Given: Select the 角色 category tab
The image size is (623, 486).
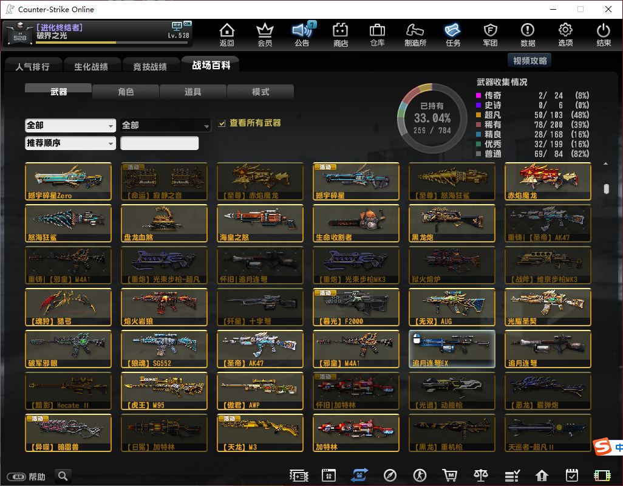Looking at the screenshot, I should coord(126,92).
